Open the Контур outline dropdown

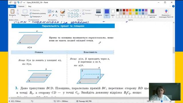87,10
